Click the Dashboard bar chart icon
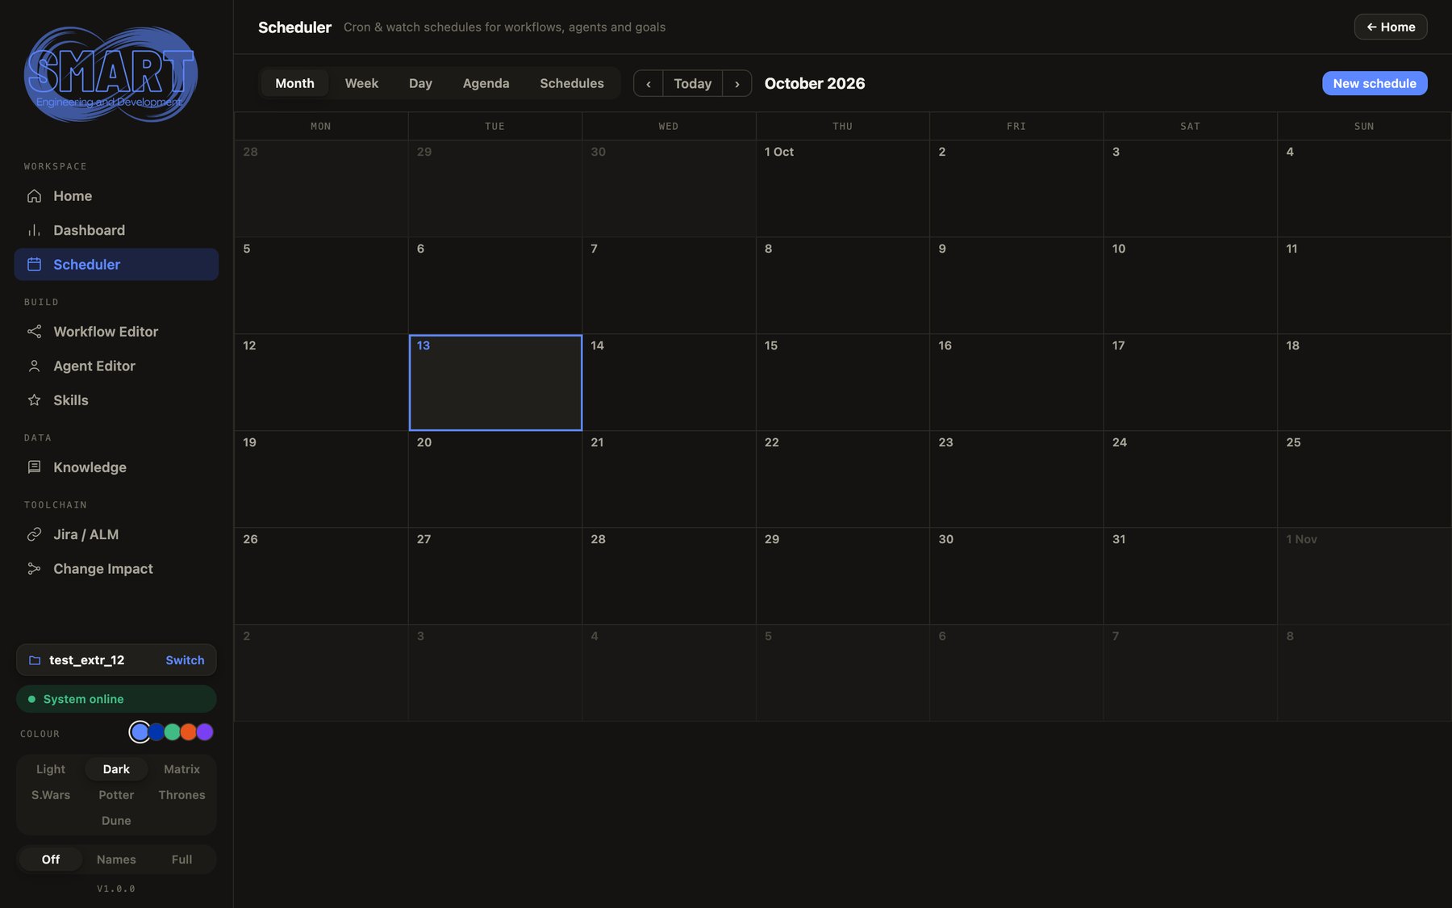 tap(34, 230)
